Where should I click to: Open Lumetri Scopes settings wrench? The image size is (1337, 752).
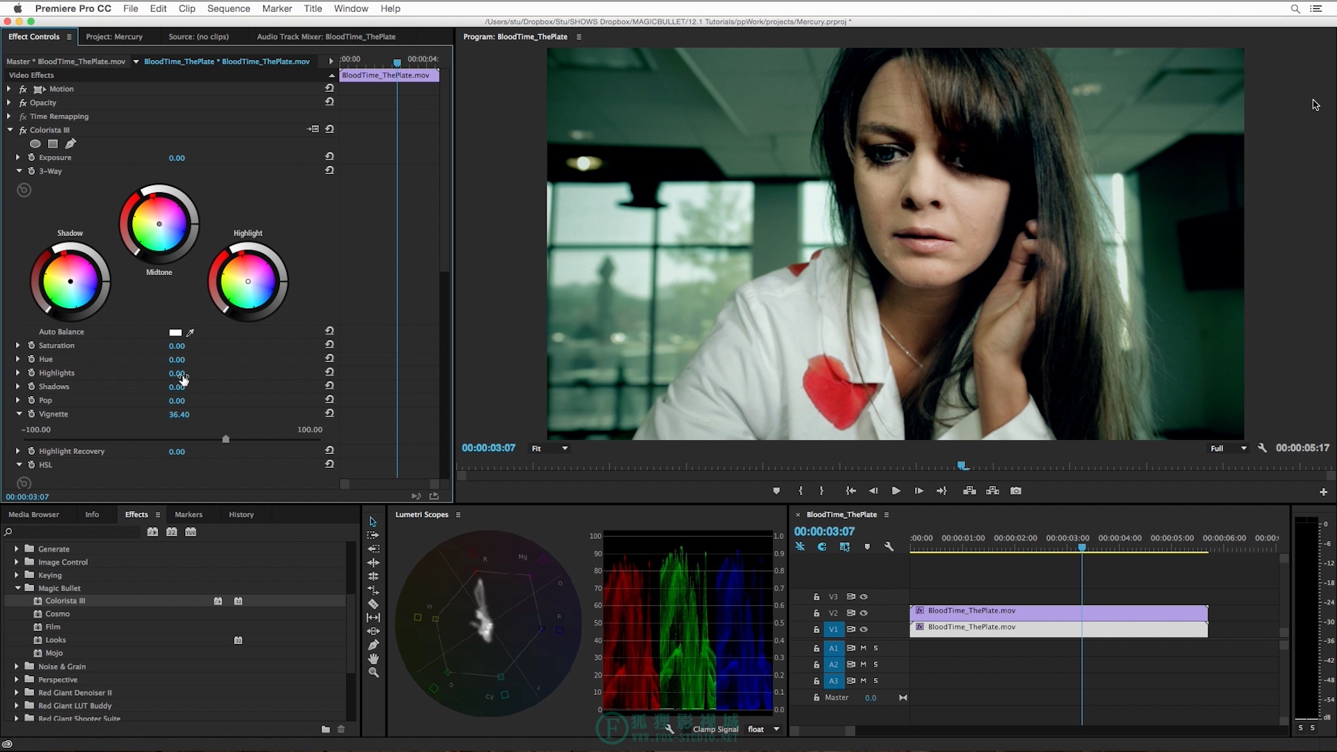669,729
